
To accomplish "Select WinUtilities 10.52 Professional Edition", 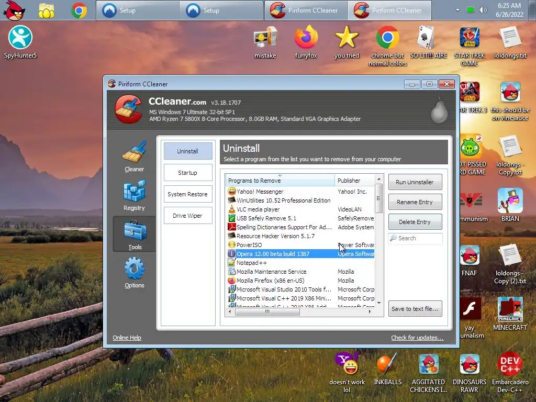I will pos(300,200).
